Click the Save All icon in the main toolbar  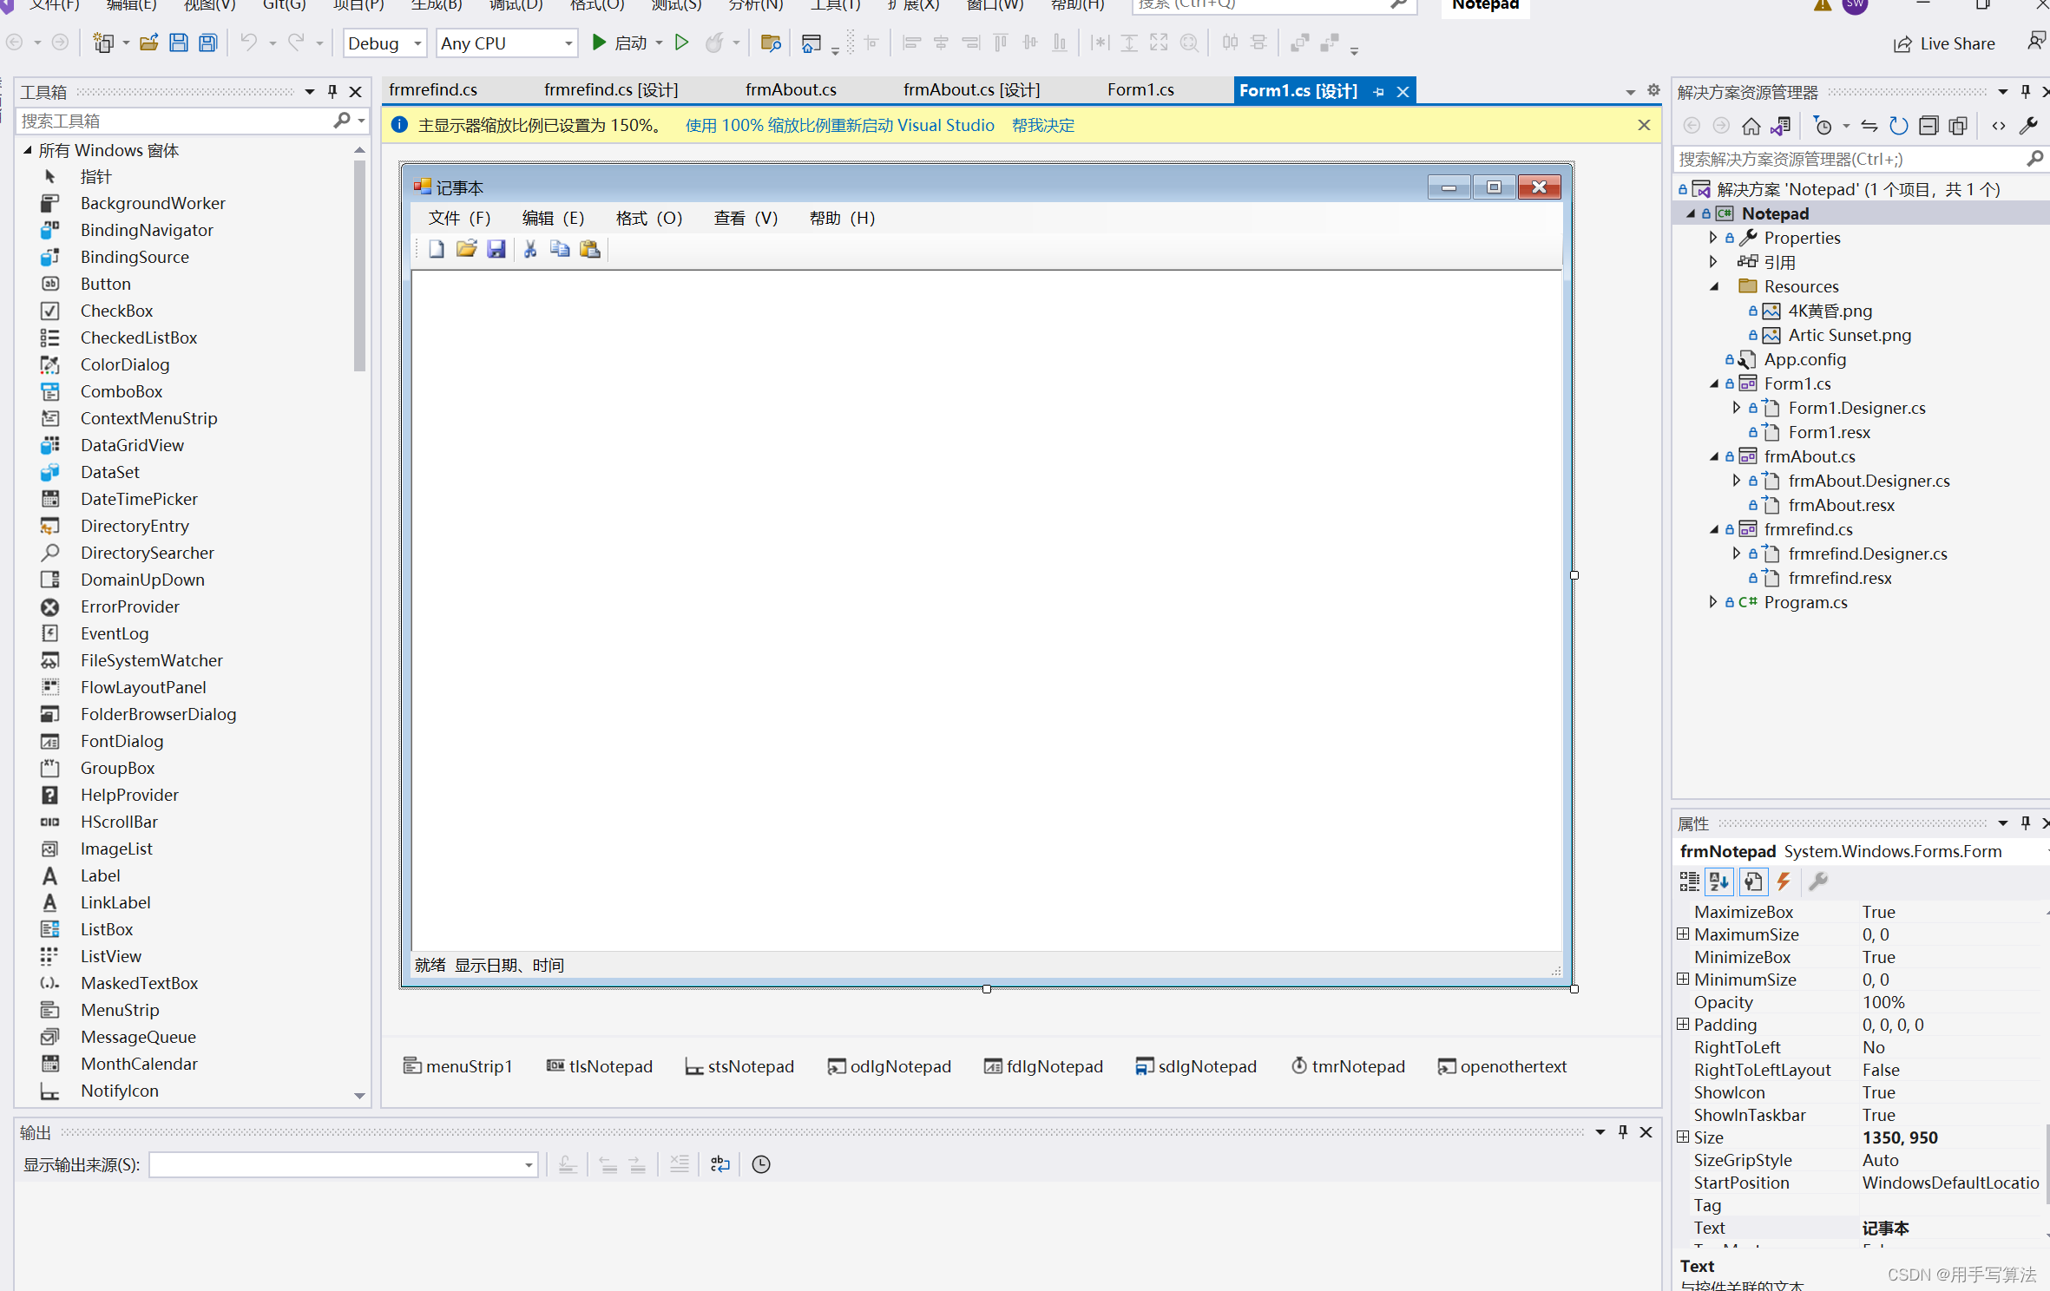pyautogui.click(x=208, y=43)
